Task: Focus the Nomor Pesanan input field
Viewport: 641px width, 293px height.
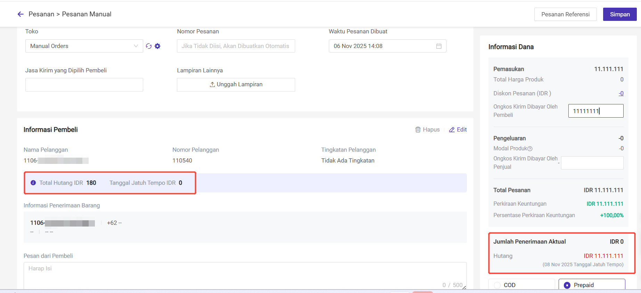Action: 236,46
